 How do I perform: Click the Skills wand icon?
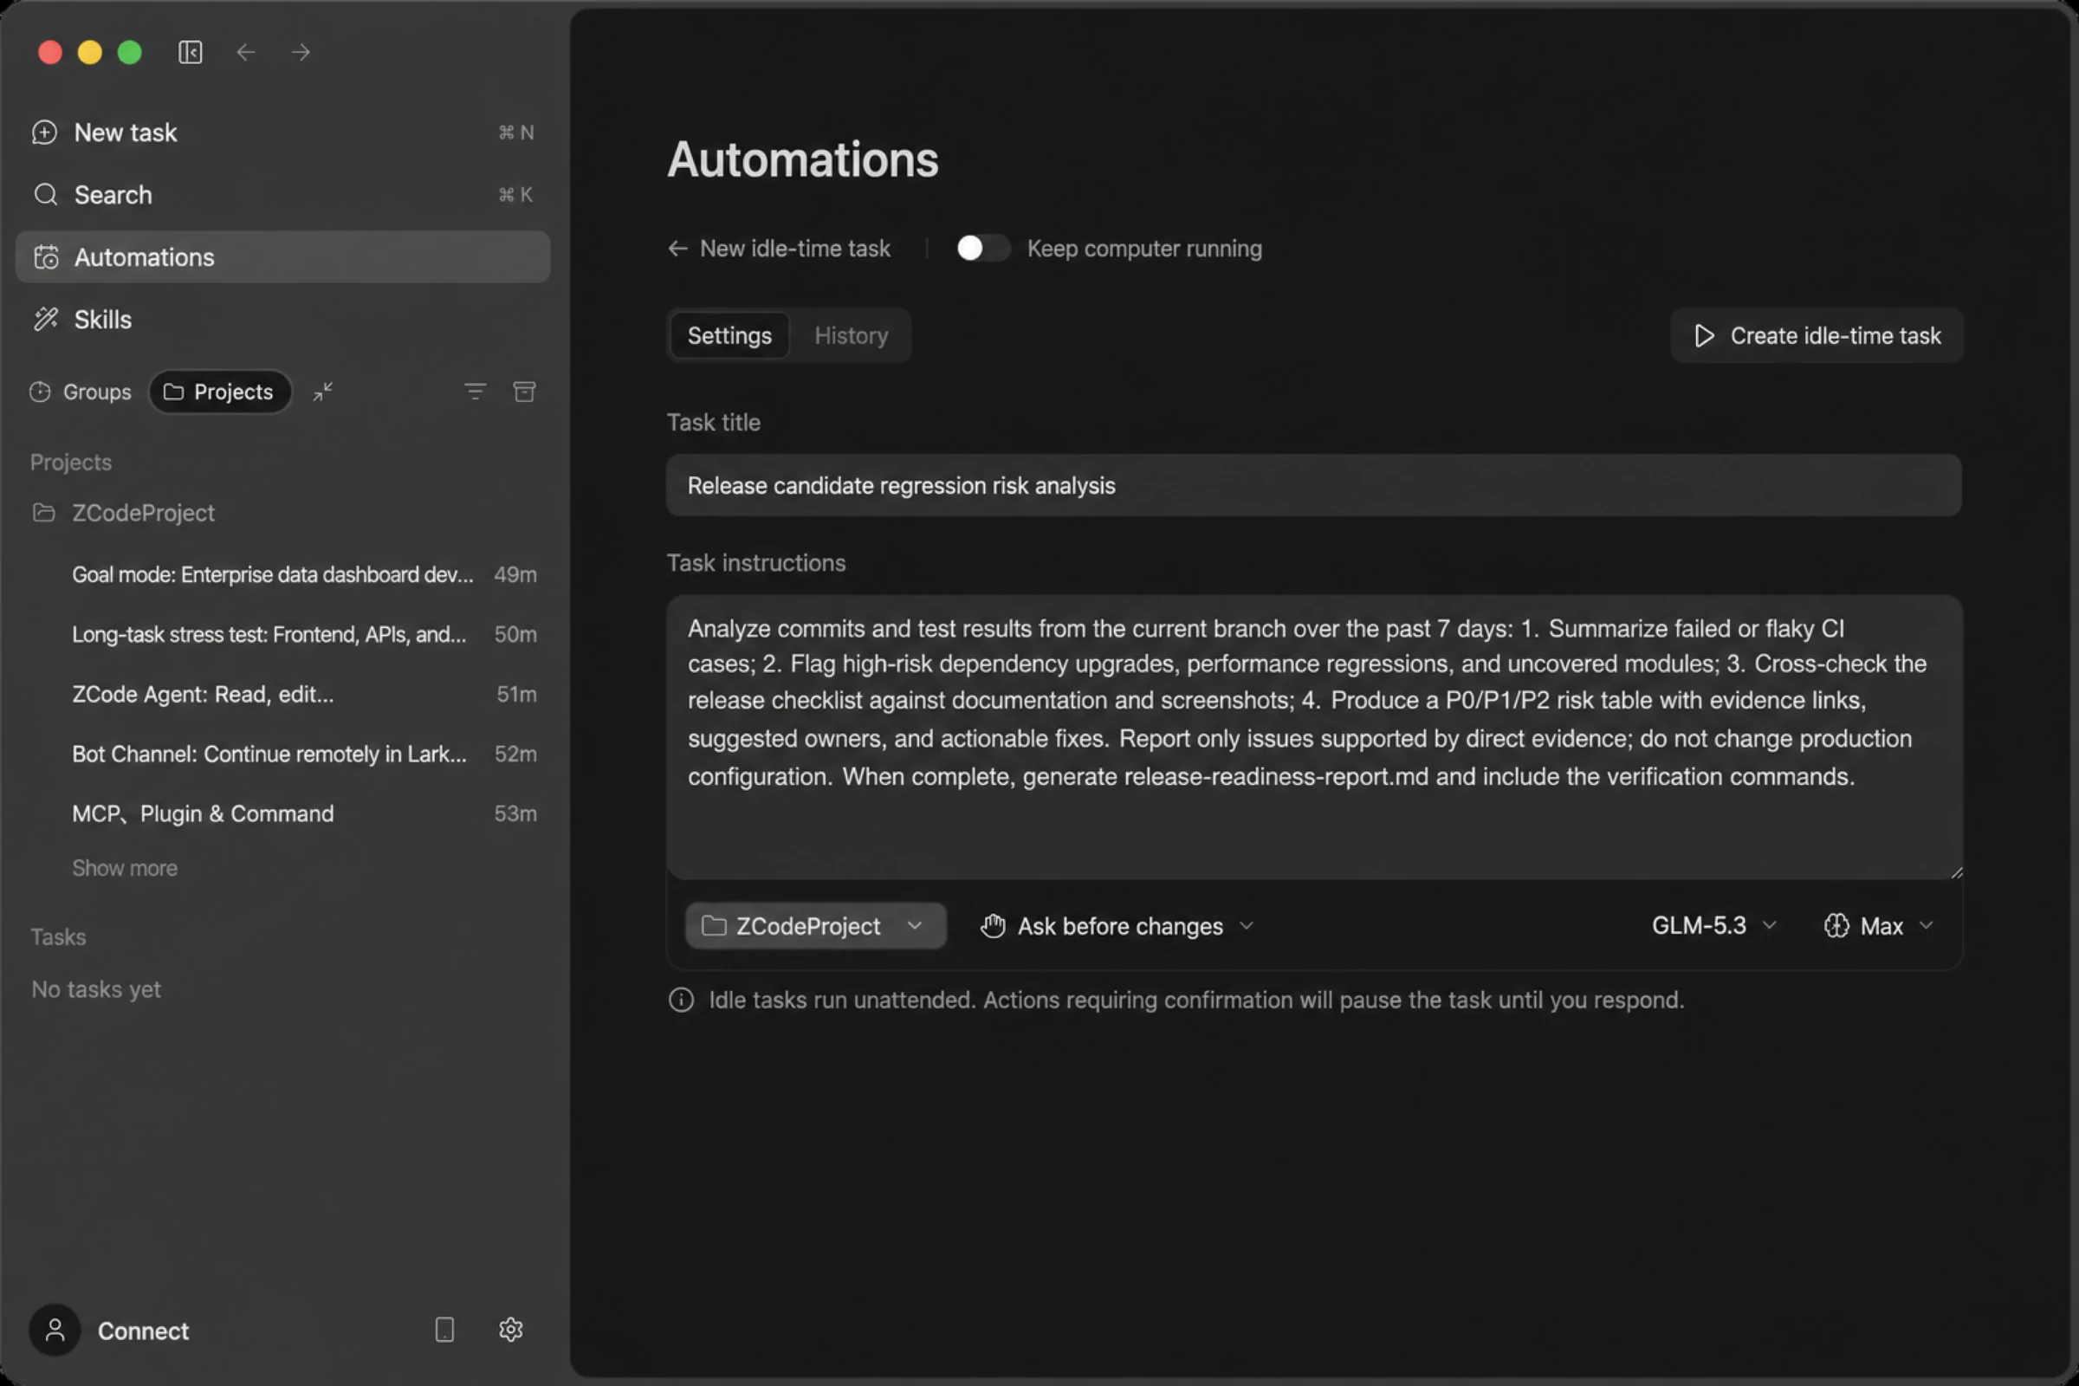click(x=46, y=319)
